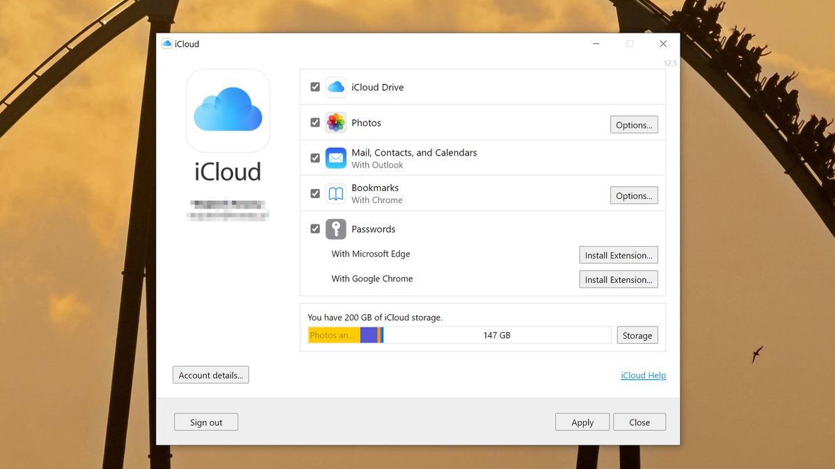Install the Microsoft Edge extension
This screenshot has width=835, height=469.
coord(618,254)
